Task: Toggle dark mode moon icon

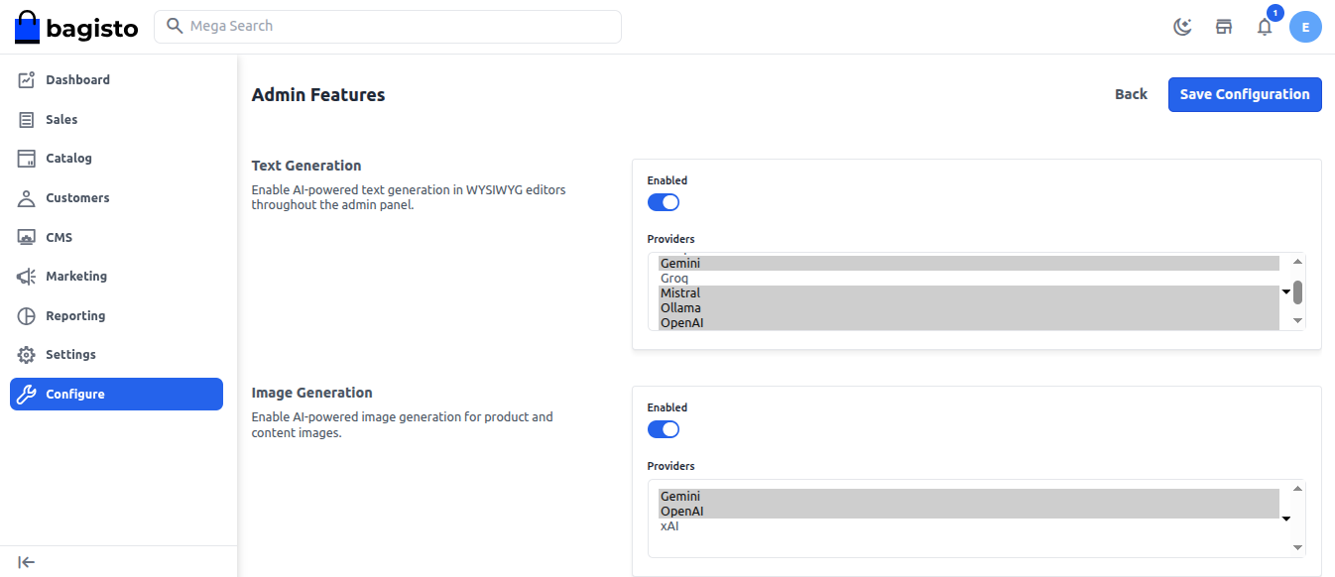Action: pyautogui.click(x=1182, y=27)
